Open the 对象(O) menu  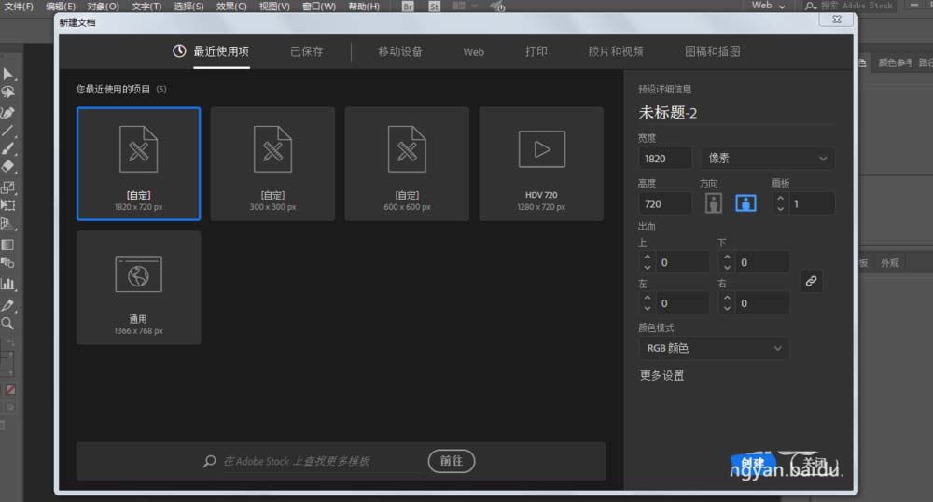click(103, 7)
